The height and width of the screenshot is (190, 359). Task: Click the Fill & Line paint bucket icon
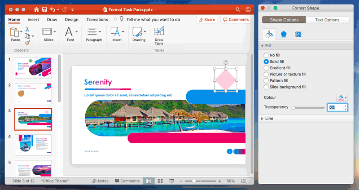click(x=269, y=34)
